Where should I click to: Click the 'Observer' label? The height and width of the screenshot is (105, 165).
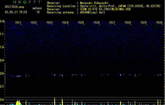(x=53, y=3)
